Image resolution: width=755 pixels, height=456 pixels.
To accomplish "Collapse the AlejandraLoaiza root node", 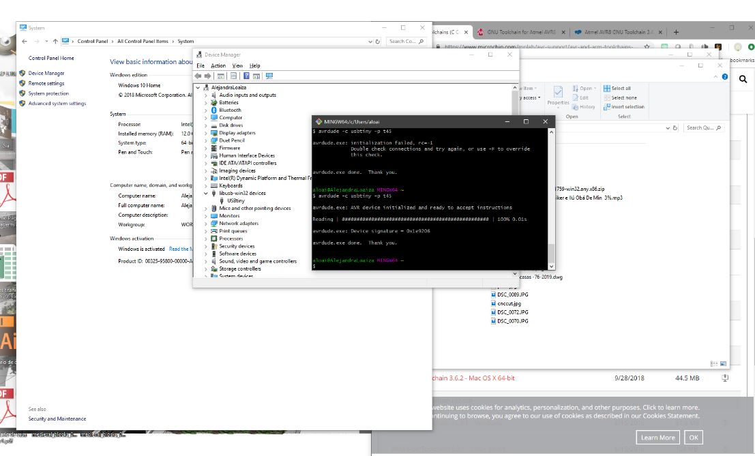I will [198, 87].
